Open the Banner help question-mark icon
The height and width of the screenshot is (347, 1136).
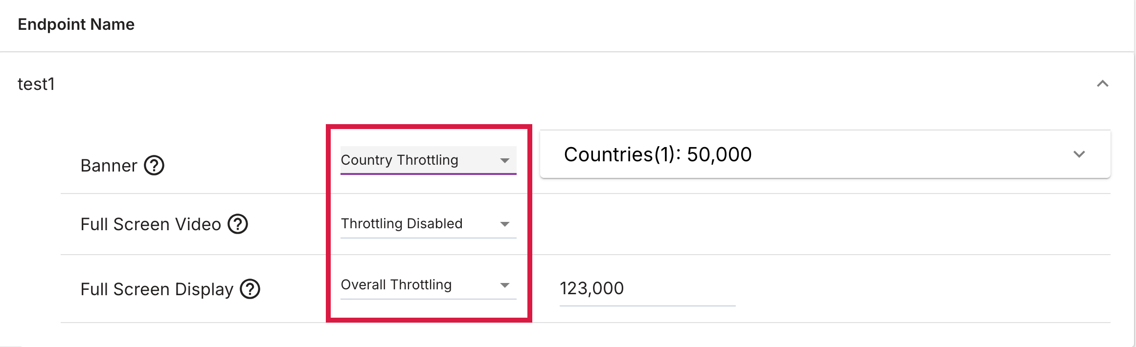tap(154, 166)
